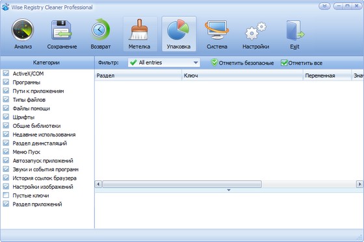Select the Метелка cleaning brush

(140, 34)
